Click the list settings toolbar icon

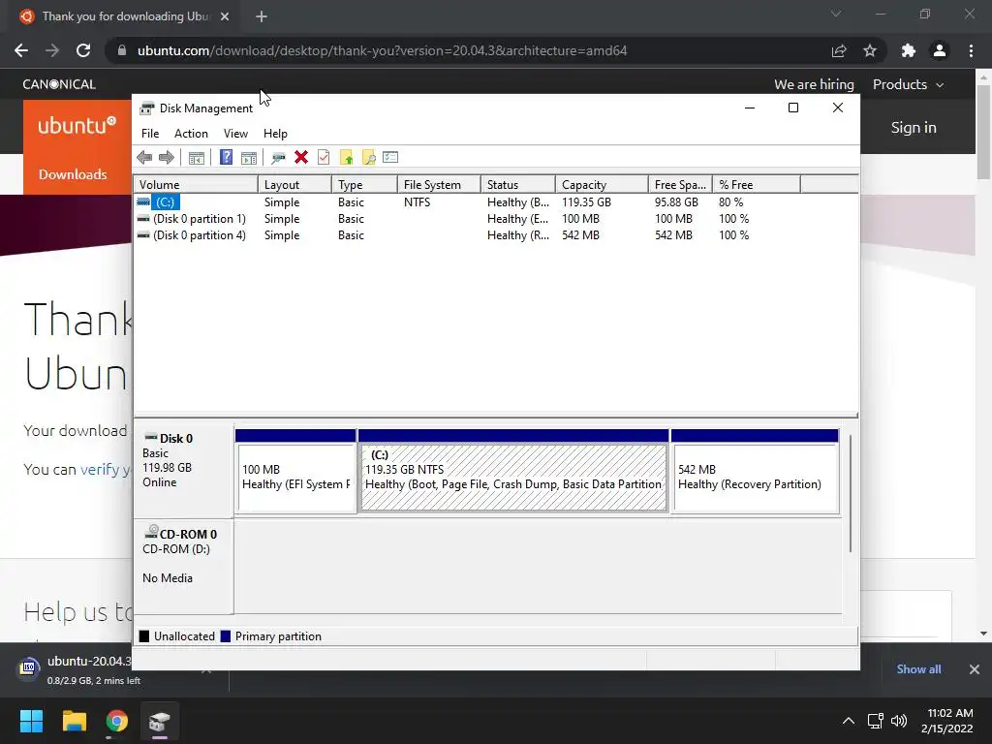[390, 157]
